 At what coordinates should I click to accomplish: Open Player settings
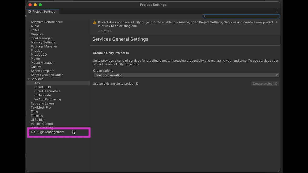tap(35, 59)
